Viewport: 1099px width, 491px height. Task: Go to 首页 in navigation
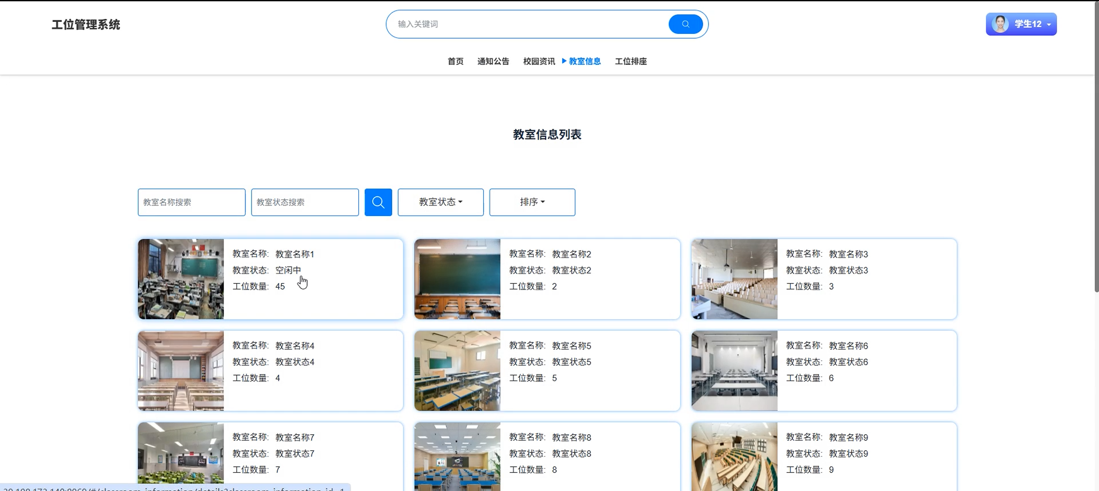tap(455, 61)
